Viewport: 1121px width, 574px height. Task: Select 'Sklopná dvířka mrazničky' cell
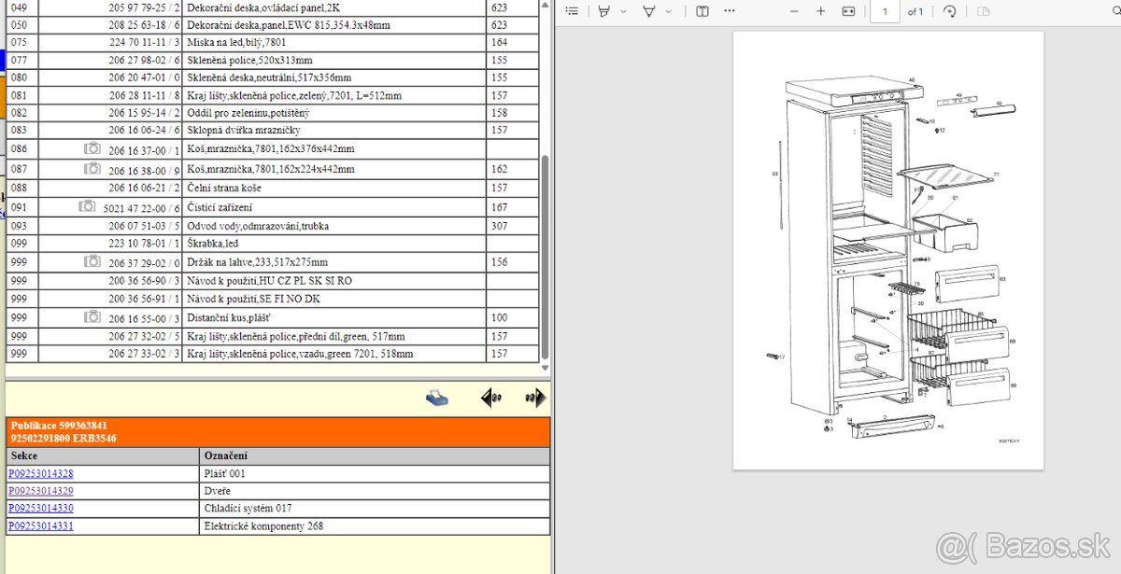[x=334, y=131]
